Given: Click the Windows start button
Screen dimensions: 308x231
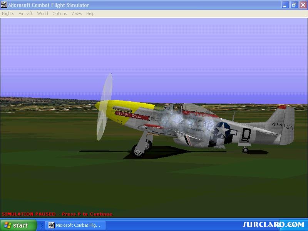Looking at the screenshot, I should (x=18, y=225).
